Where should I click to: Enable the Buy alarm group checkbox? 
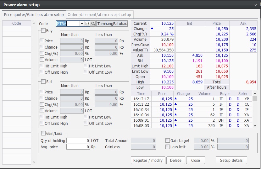click(x=43, y=30)
